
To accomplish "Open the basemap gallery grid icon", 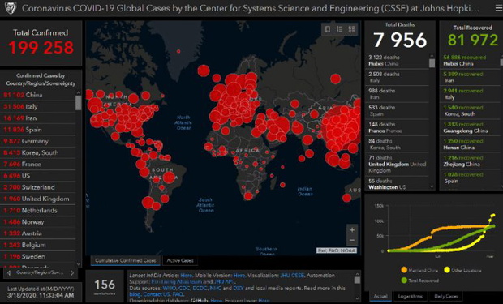I will coord(351,29).
